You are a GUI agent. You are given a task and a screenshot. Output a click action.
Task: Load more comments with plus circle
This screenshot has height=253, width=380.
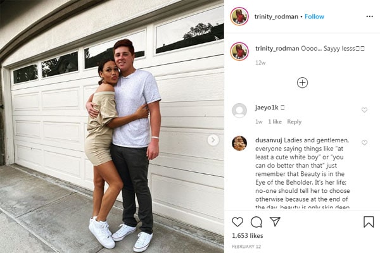(x=302, y=83)
